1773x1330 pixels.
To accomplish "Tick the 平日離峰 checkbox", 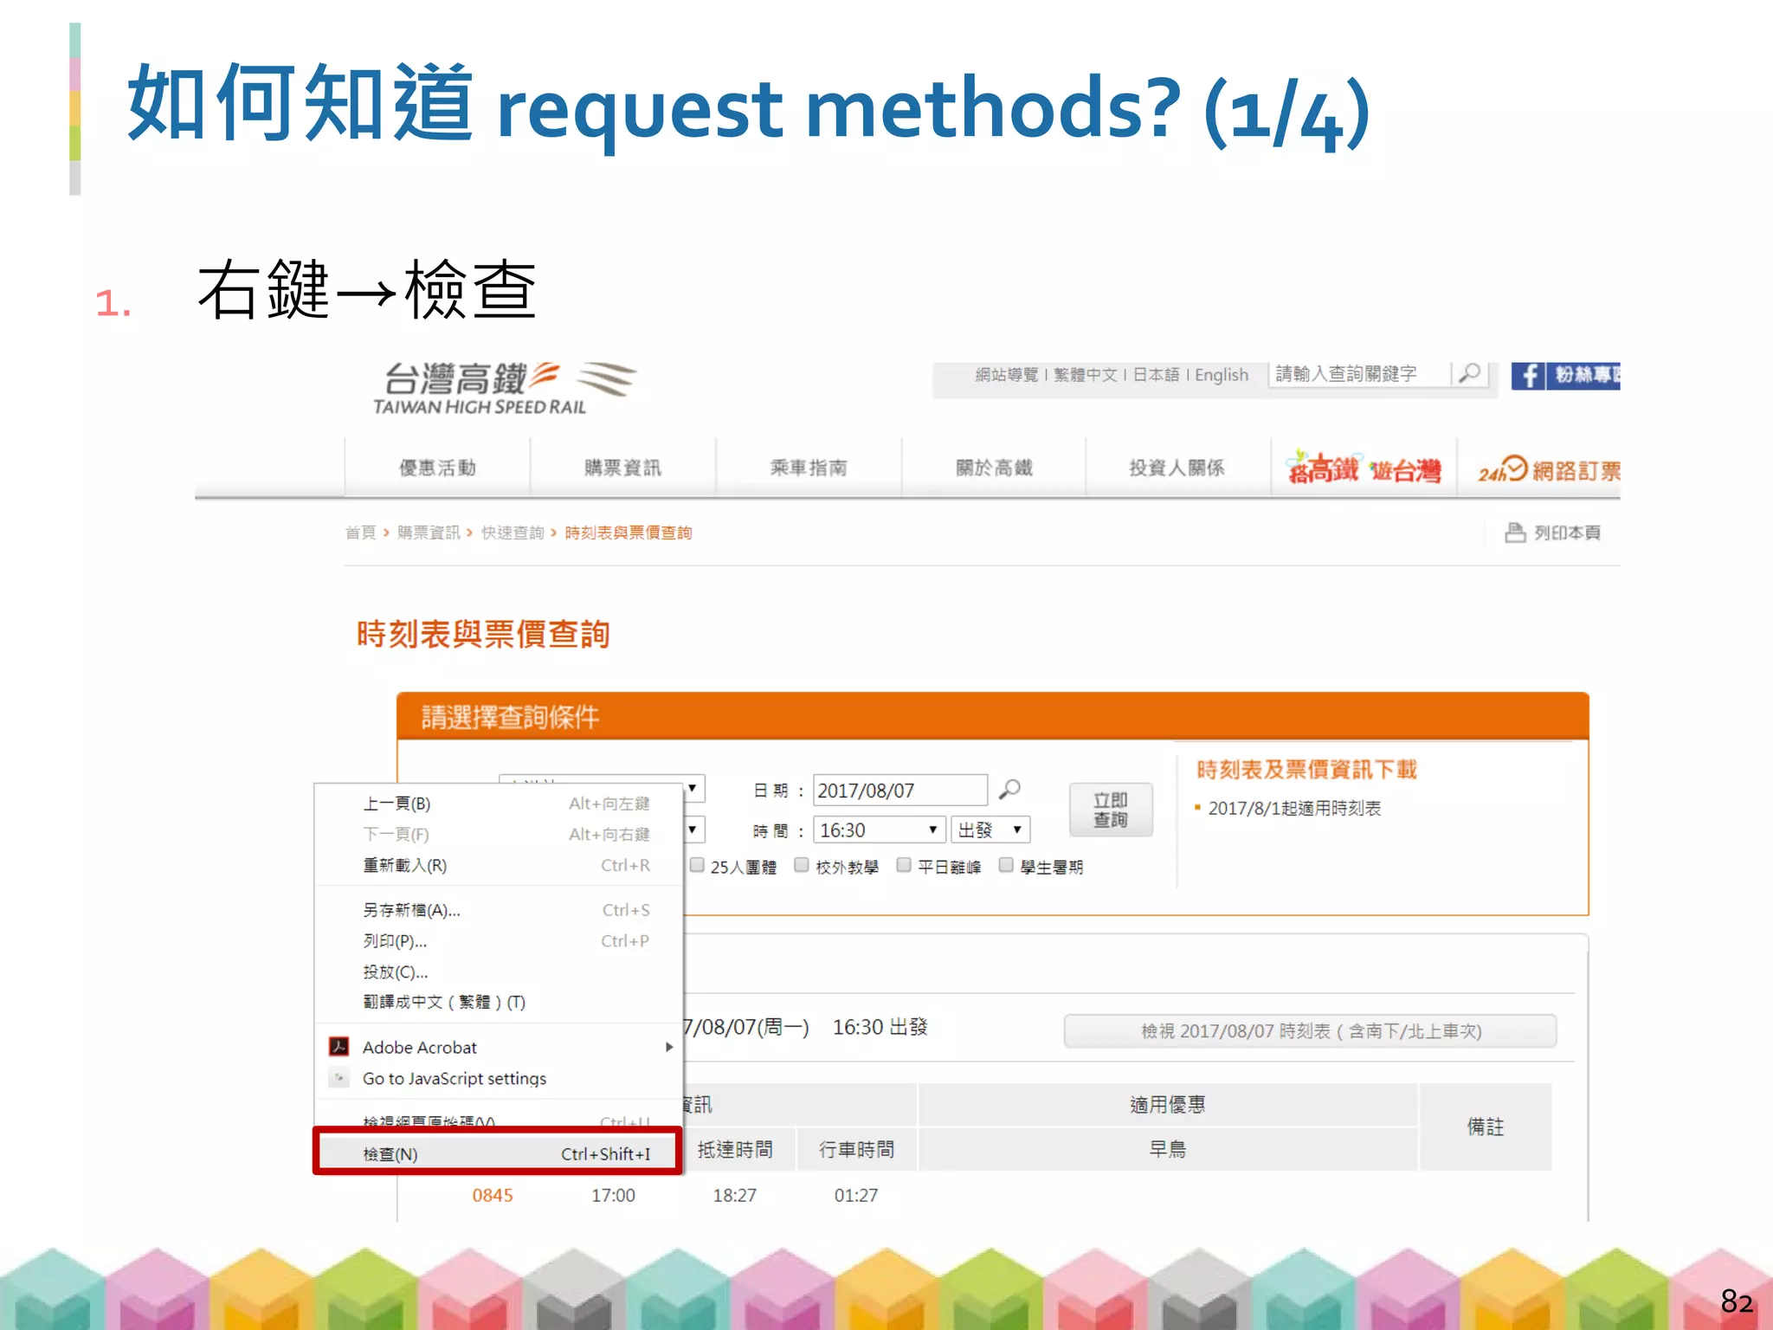I will [904, 865].
